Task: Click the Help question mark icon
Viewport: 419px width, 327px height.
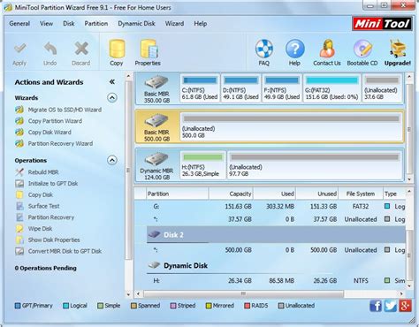Action: (x=294, y=49)
